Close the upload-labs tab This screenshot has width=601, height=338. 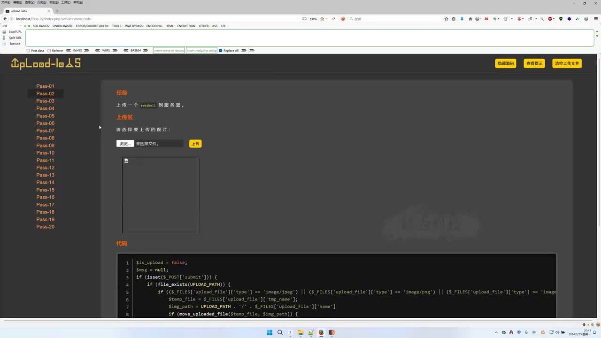pyautogui.click(x=49, y=11)
